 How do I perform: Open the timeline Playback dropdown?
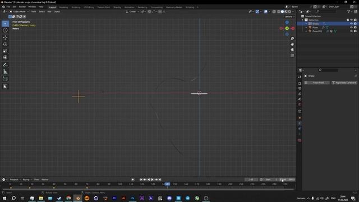coord(15,180)
